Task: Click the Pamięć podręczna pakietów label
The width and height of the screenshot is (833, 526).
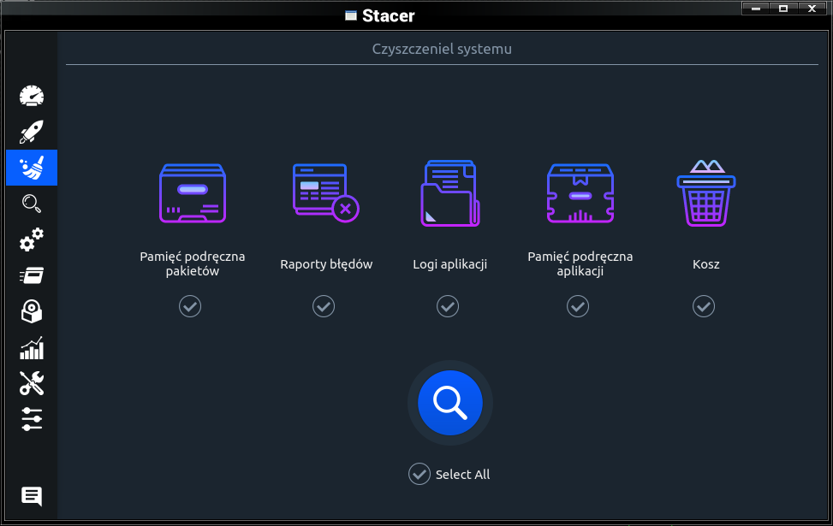Action: [x=193, y=263]
